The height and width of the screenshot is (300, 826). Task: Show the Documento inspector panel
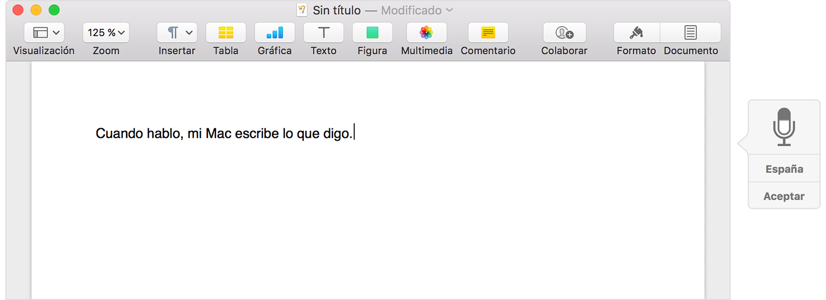point(690,33)
